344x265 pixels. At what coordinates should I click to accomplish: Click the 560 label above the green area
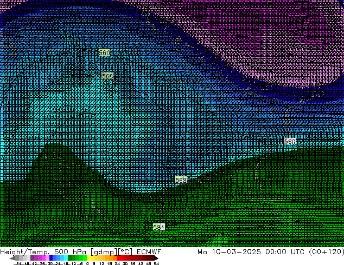(x=290, y=142)
